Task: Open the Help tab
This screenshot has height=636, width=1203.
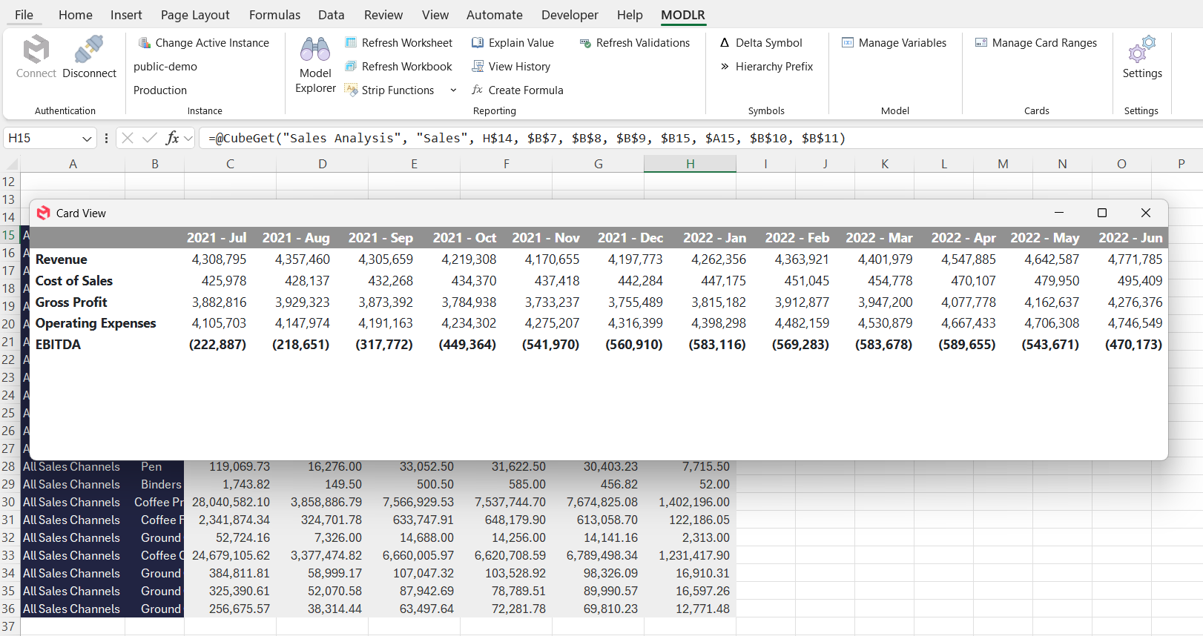Action: tap(630, 15)
